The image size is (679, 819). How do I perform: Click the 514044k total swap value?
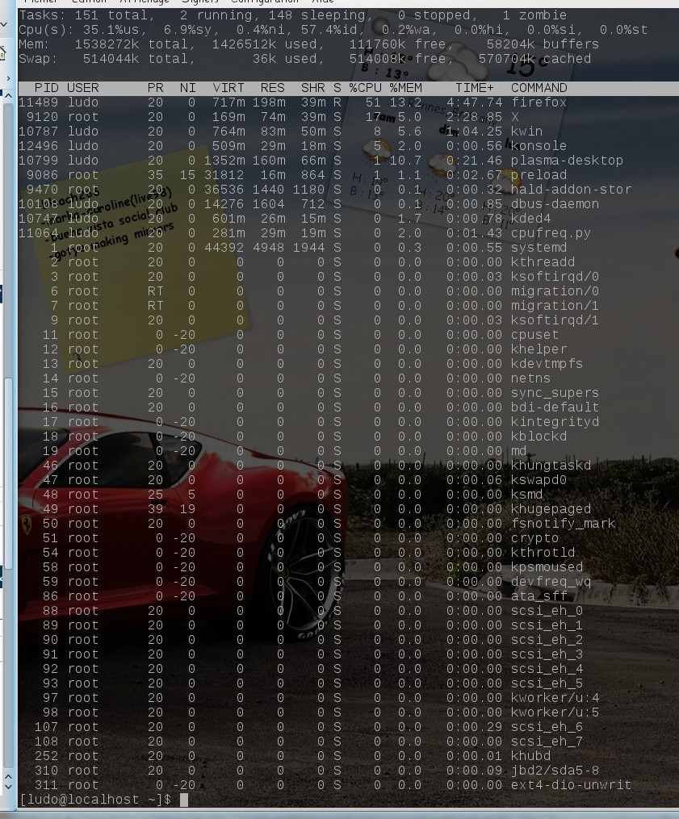[x=136, y=59]
